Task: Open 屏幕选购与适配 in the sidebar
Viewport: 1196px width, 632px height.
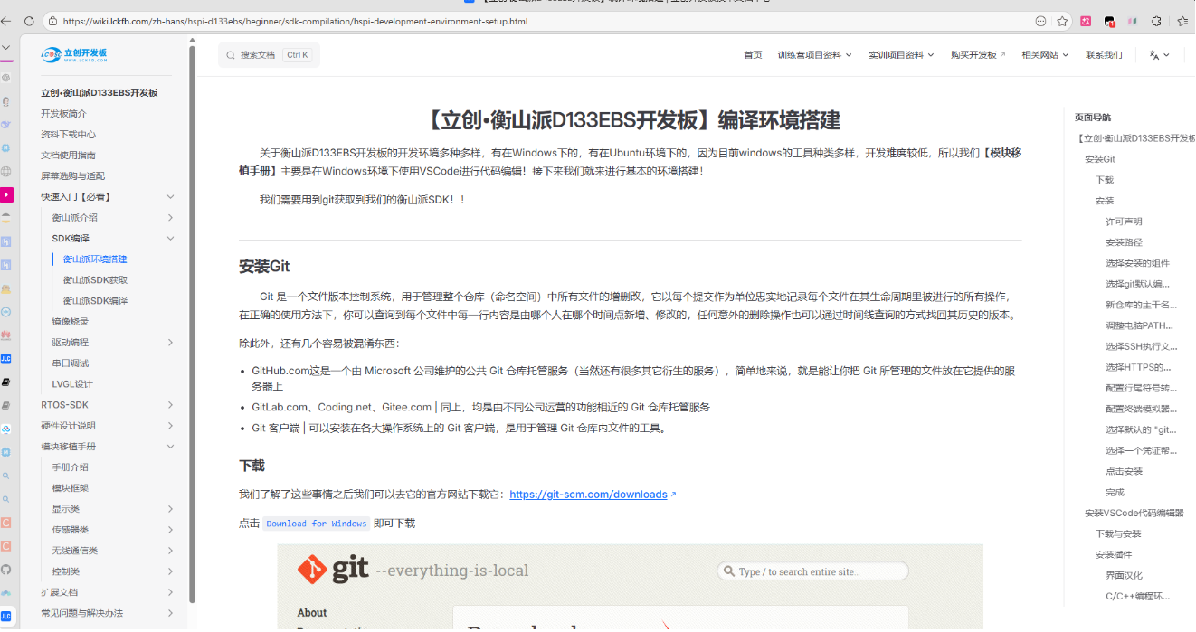Action: tap(72, 176)
